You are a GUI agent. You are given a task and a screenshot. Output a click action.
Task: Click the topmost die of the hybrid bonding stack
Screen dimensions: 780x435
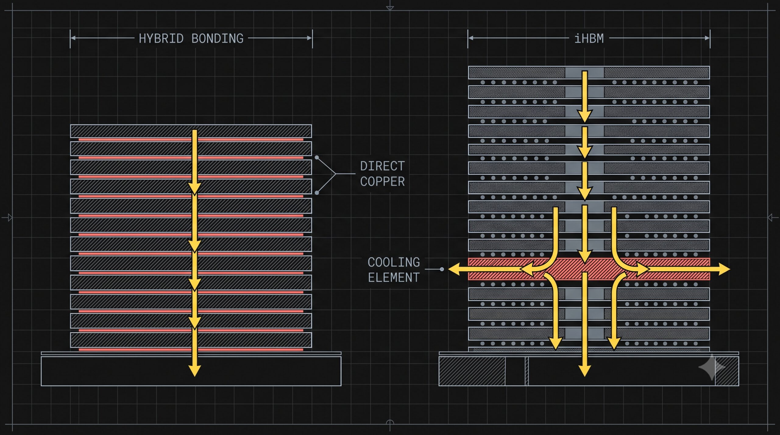[191, 131]
